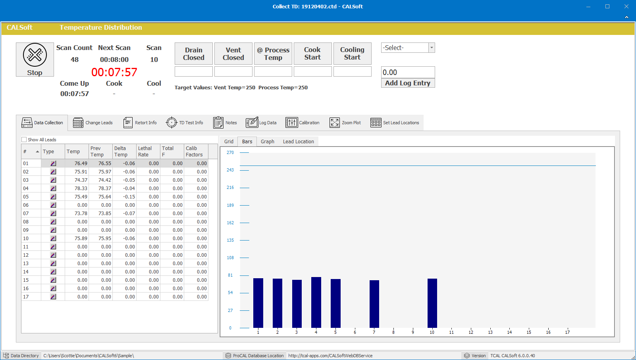Click the ProCAL database URL text
The height and width of the screenshot is (360, 636).
tap(330, 356)
